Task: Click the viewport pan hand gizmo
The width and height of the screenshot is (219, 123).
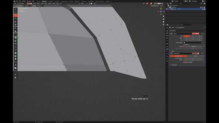Action: (164, 19)
